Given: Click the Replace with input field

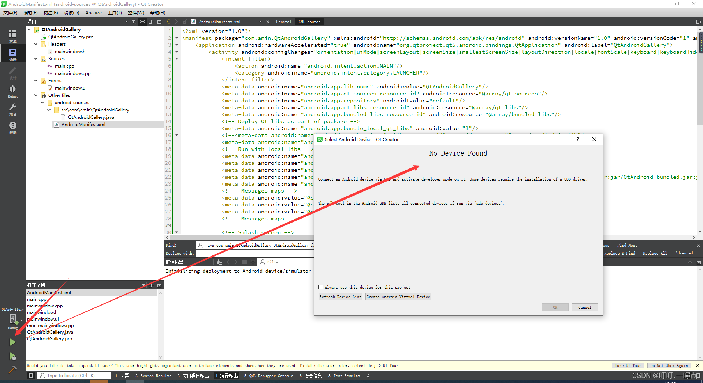Looking at the screenshot, I should click(x=255, y=253).
